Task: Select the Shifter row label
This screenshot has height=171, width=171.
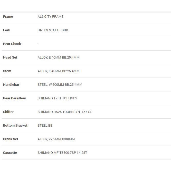Action: tap(8, 112)
